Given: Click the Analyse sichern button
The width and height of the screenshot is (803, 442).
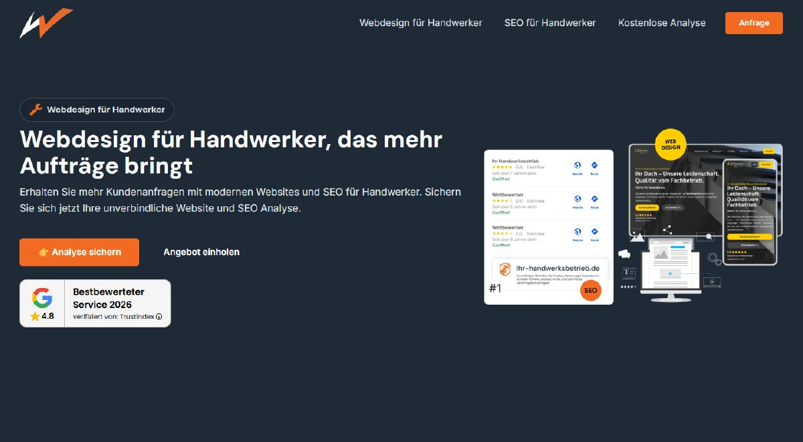Looking at the screenshot, I should (x=80, y=252).
